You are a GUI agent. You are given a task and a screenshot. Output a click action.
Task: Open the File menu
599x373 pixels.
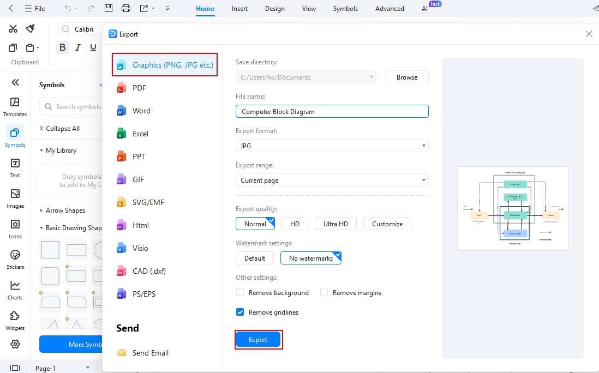(x=35, y=8)
